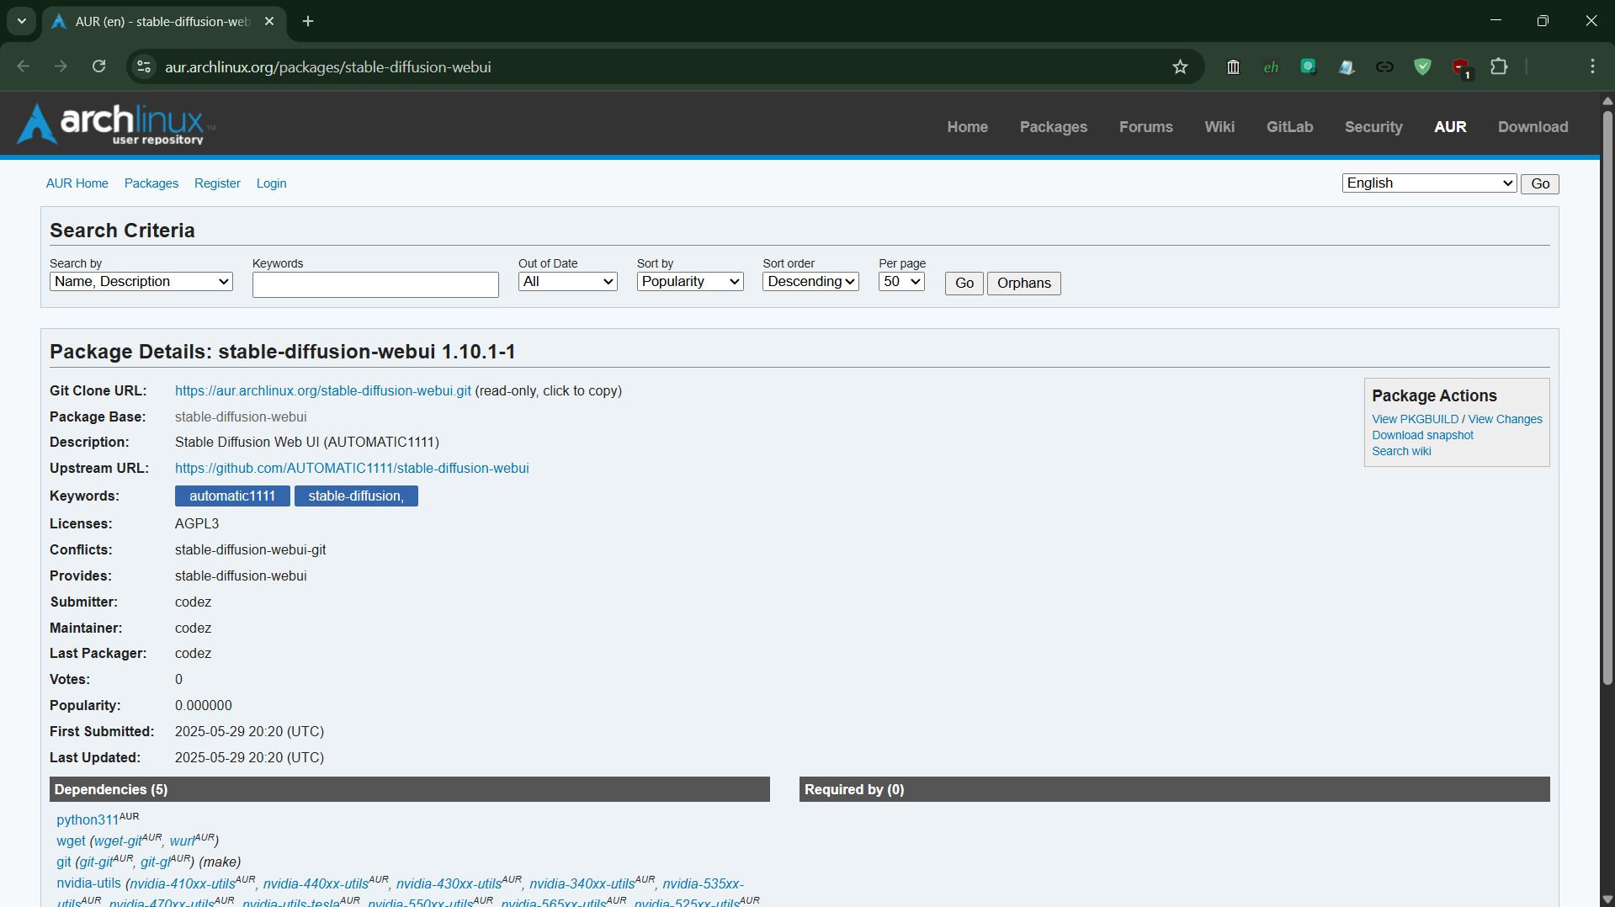Reload the current page

coord(98,66)
